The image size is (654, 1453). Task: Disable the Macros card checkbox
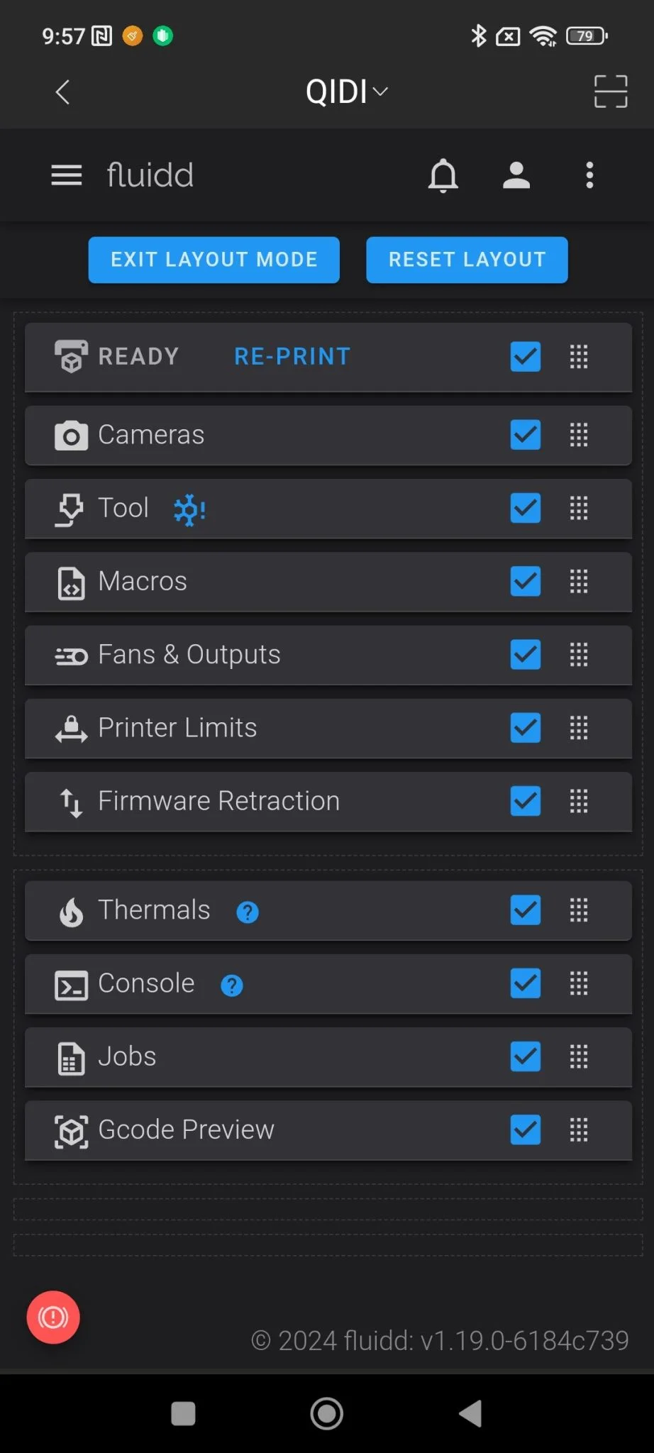click(526, 581)
